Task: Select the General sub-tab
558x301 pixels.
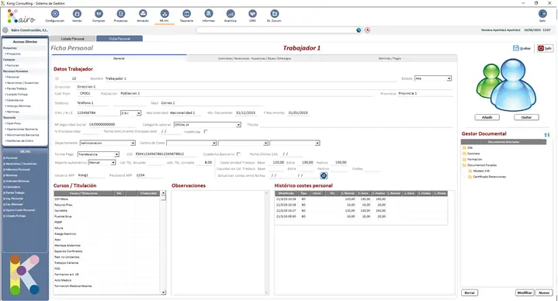Action: tap(119, 58)
